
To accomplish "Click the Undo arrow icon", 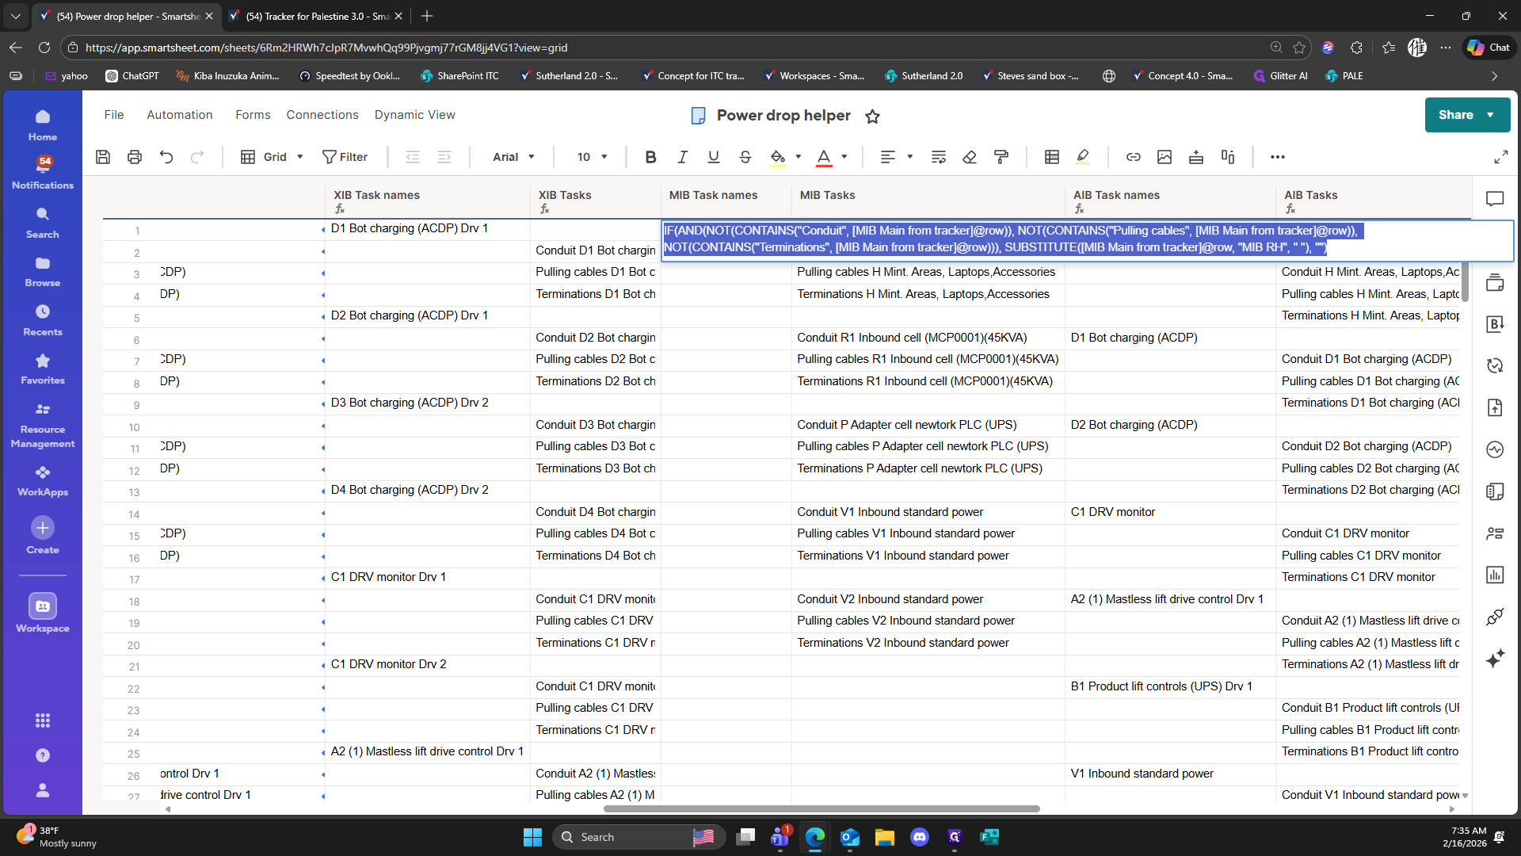I will tap(166, 157).
